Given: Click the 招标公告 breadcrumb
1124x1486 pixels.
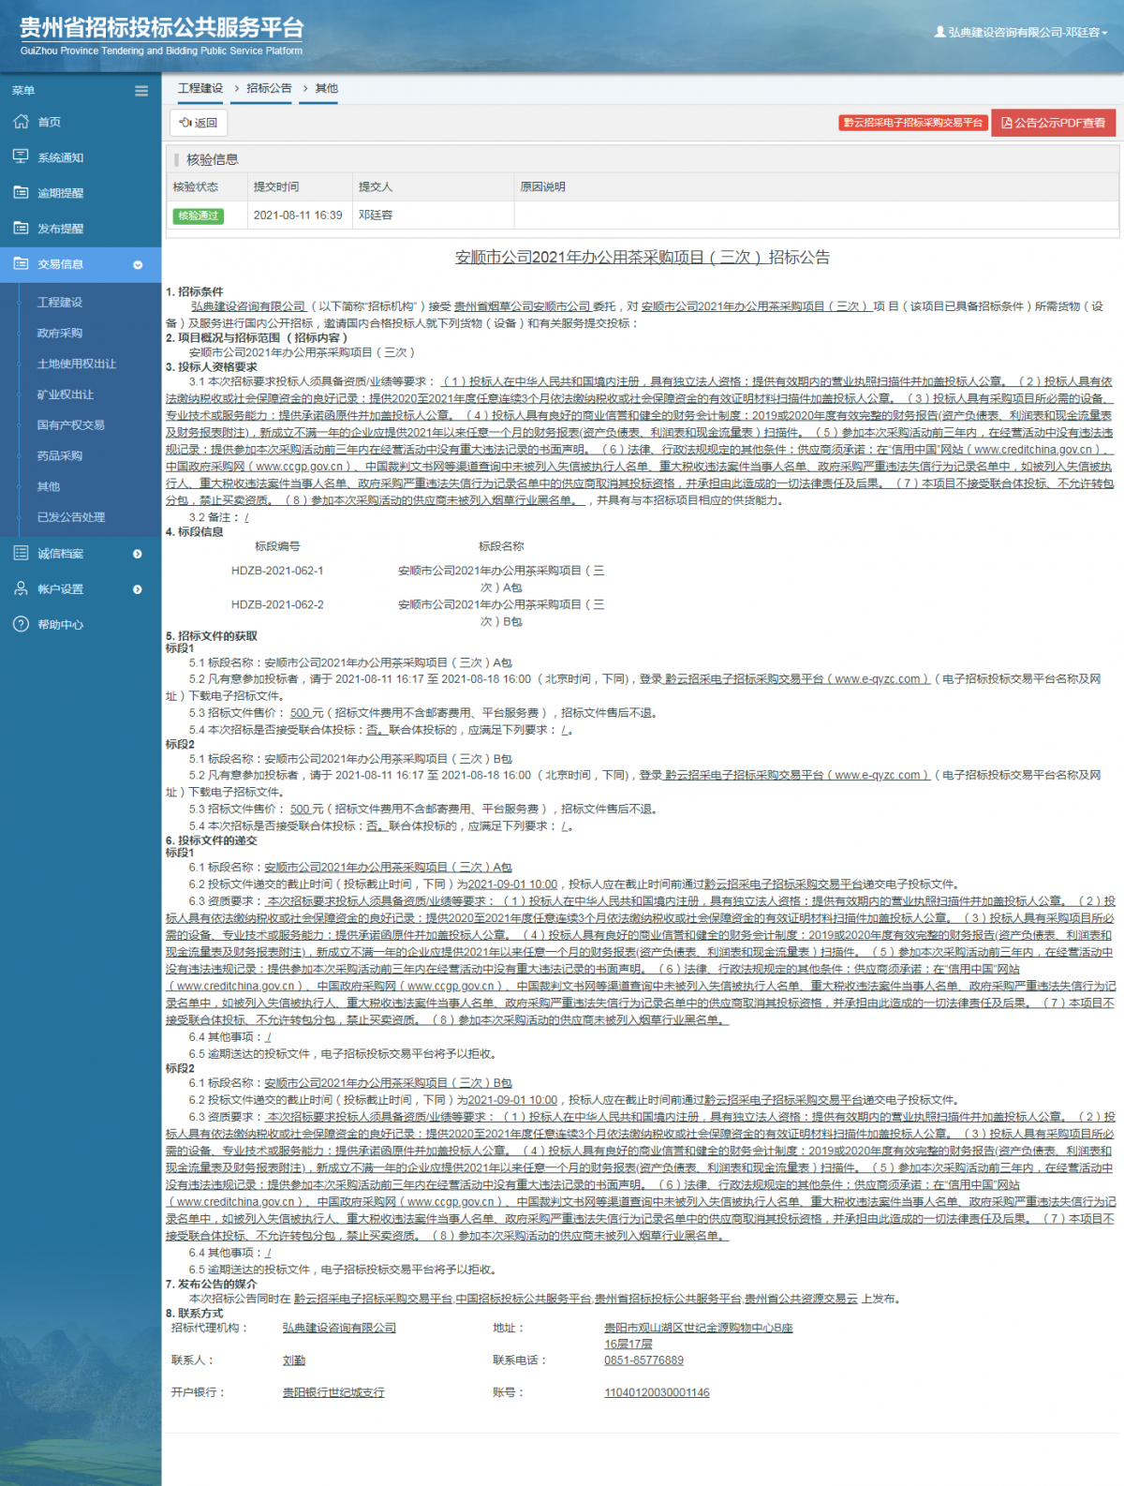Looking at the screenshot, I should tap(269, 88).
